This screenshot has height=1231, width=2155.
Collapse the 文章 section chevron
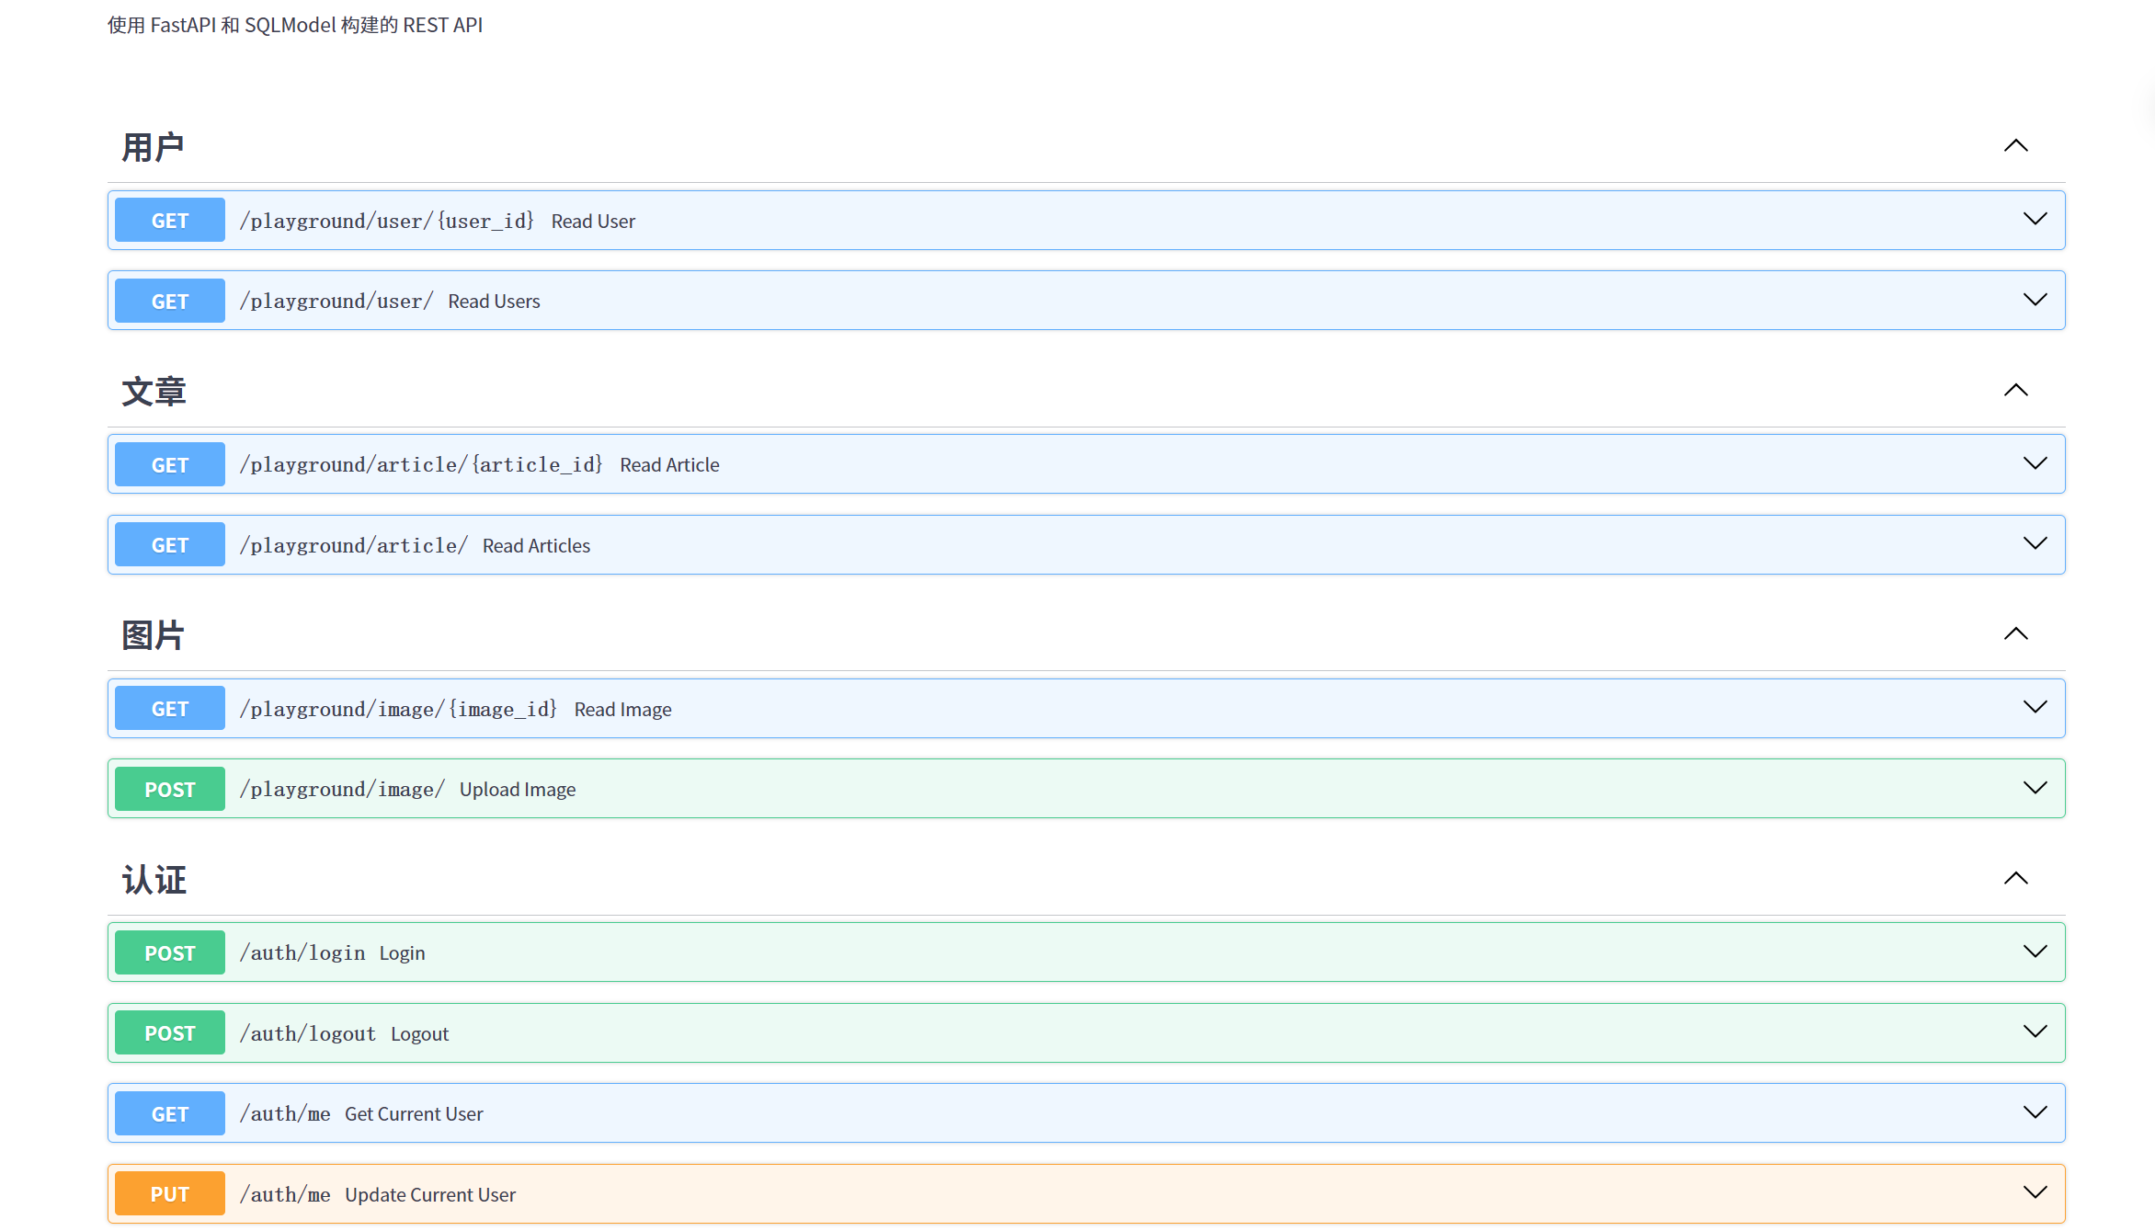pyautogui.click(x=2015, y=391)
